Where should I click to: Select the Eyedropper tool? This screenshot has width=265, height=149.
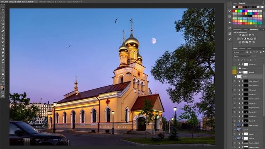3,28
